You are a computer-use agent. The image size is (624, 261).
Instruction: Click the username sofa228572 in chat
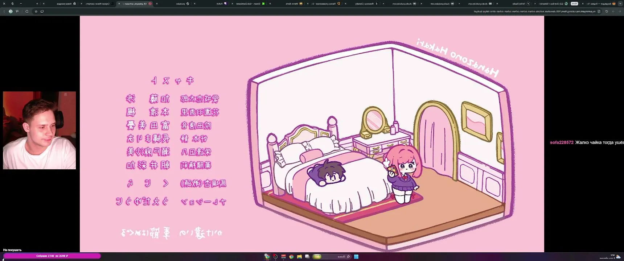562,142
